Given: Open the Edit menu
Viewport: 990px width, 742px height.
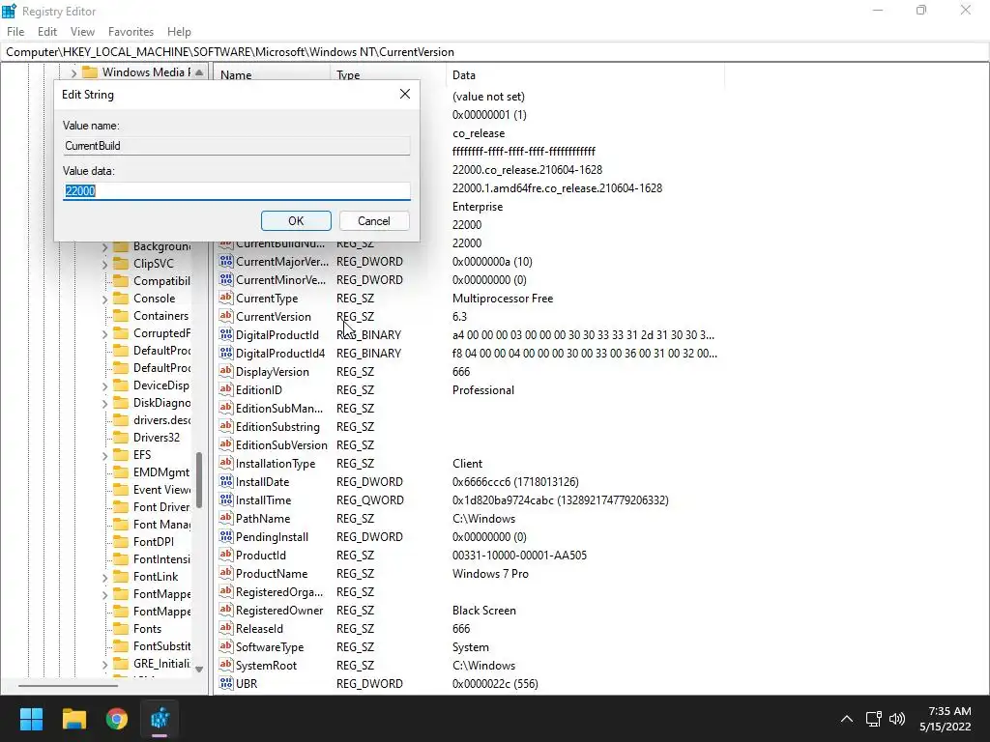Looking at the screenshot, I should point(47,32).
